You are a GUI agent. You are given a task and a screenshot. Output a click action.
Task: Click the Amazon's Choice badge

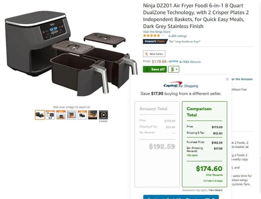point(155,41)
